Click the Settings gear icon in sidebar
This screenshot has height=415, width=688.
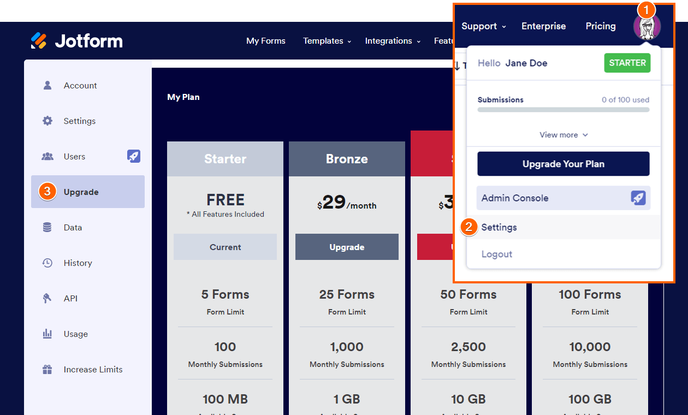click(x=48, y=121)
